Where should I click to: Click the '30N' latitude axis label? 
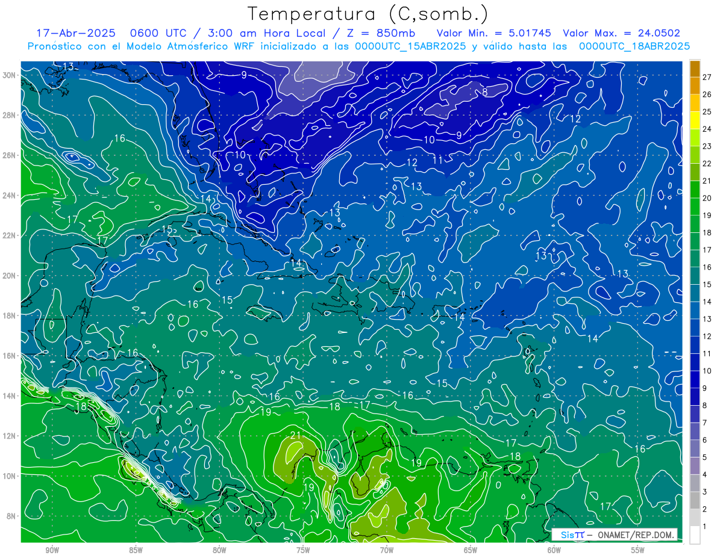click(x=10, y=75)
